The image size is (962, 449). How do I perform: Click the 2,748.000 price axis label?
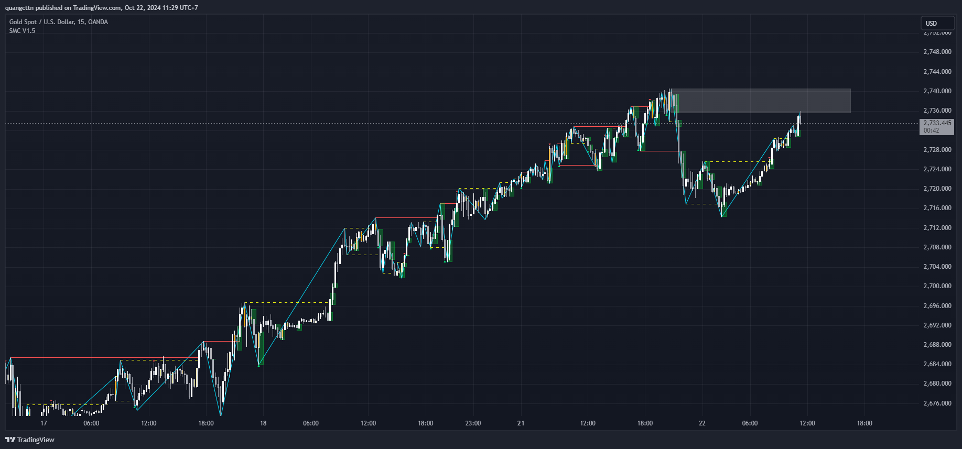coord(937,52)
